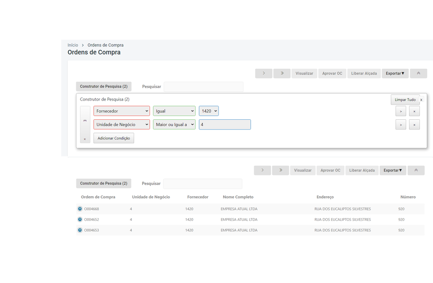Click next page arrow in upper toolbar

coord(264,73)
